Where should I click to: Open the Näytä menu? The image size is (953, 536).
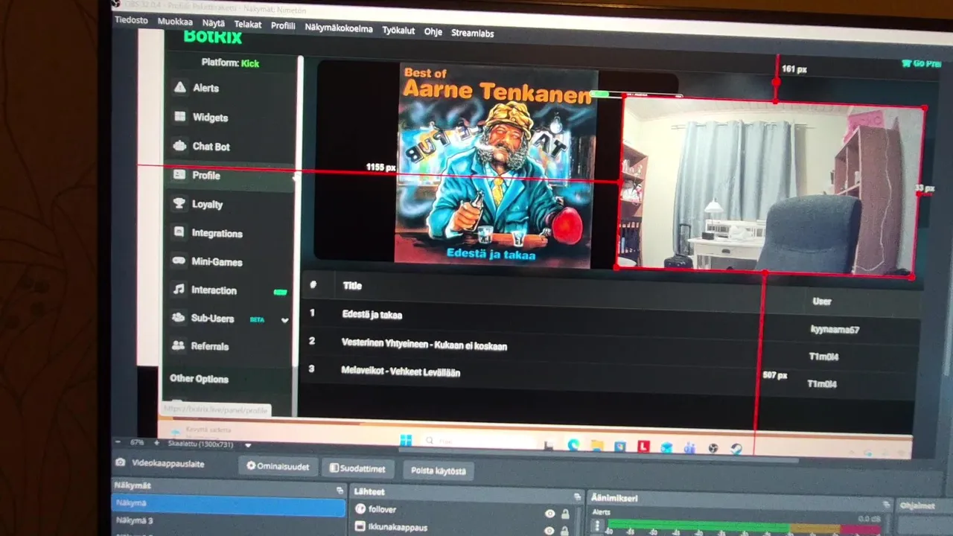click(x=214, y=23)
